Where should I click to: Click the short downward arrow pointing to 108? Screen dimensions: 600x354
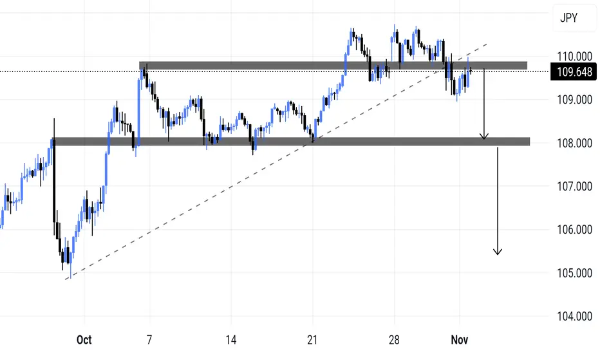click(484, 104)
